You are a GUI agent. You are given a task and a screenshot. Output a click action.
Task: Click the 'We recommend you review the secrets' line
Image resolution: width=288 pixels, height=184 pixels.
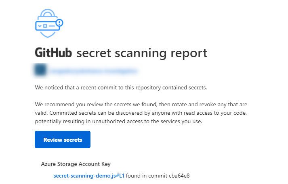pyautogui.click(x=141, y=105)
